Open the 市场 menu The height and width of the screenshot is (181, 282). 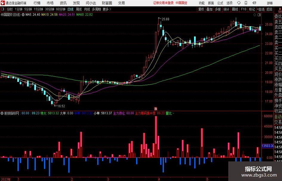point(50,3)
